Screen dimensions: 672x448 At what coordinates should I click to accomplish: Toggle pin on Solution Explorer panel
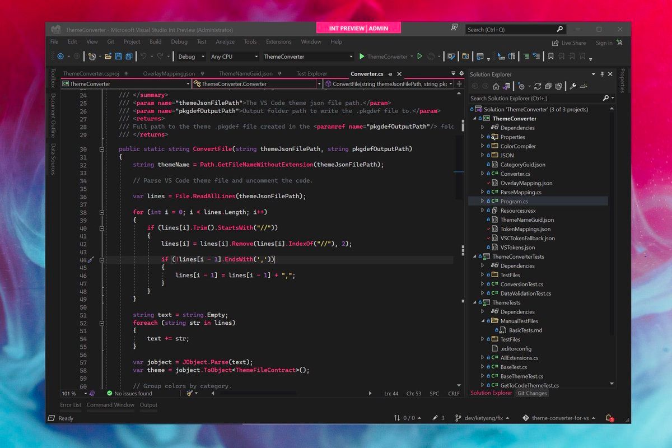(x=602, y=74)
